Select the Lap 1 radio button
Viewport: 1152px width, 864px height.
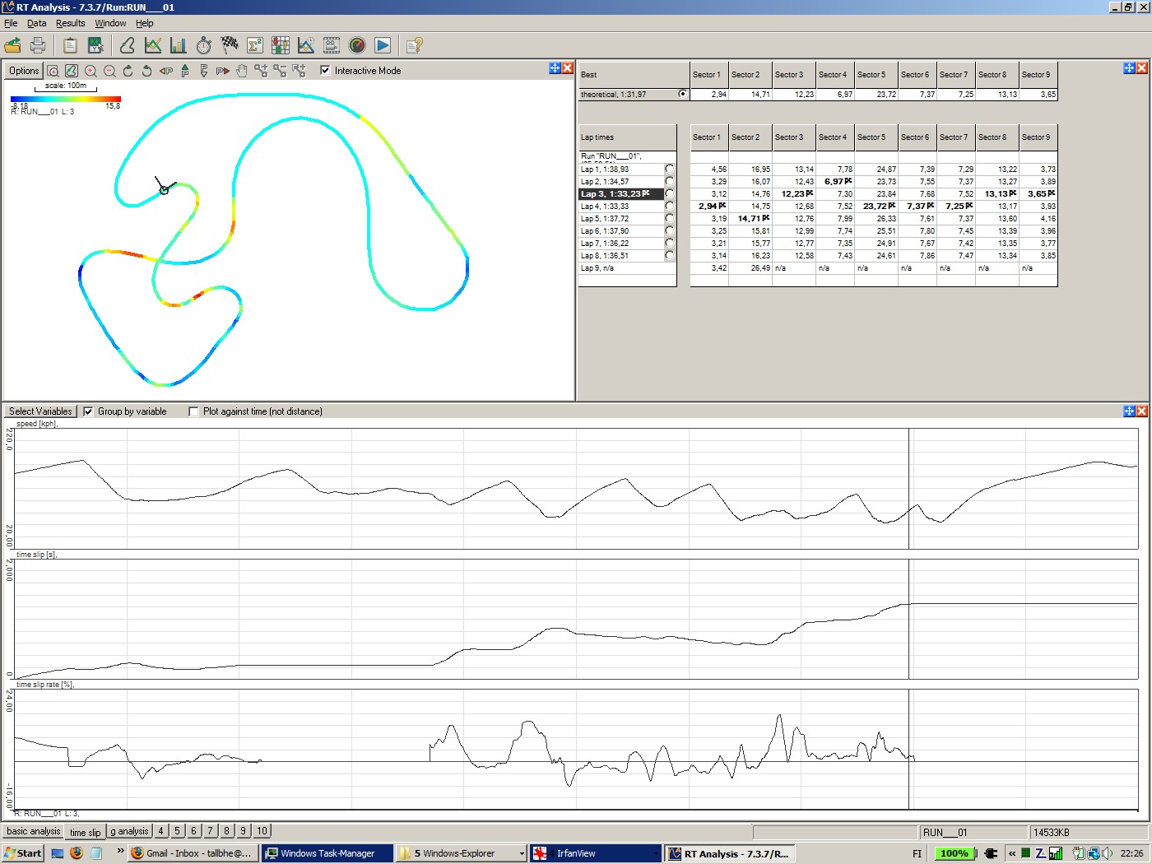pos(670,169)
